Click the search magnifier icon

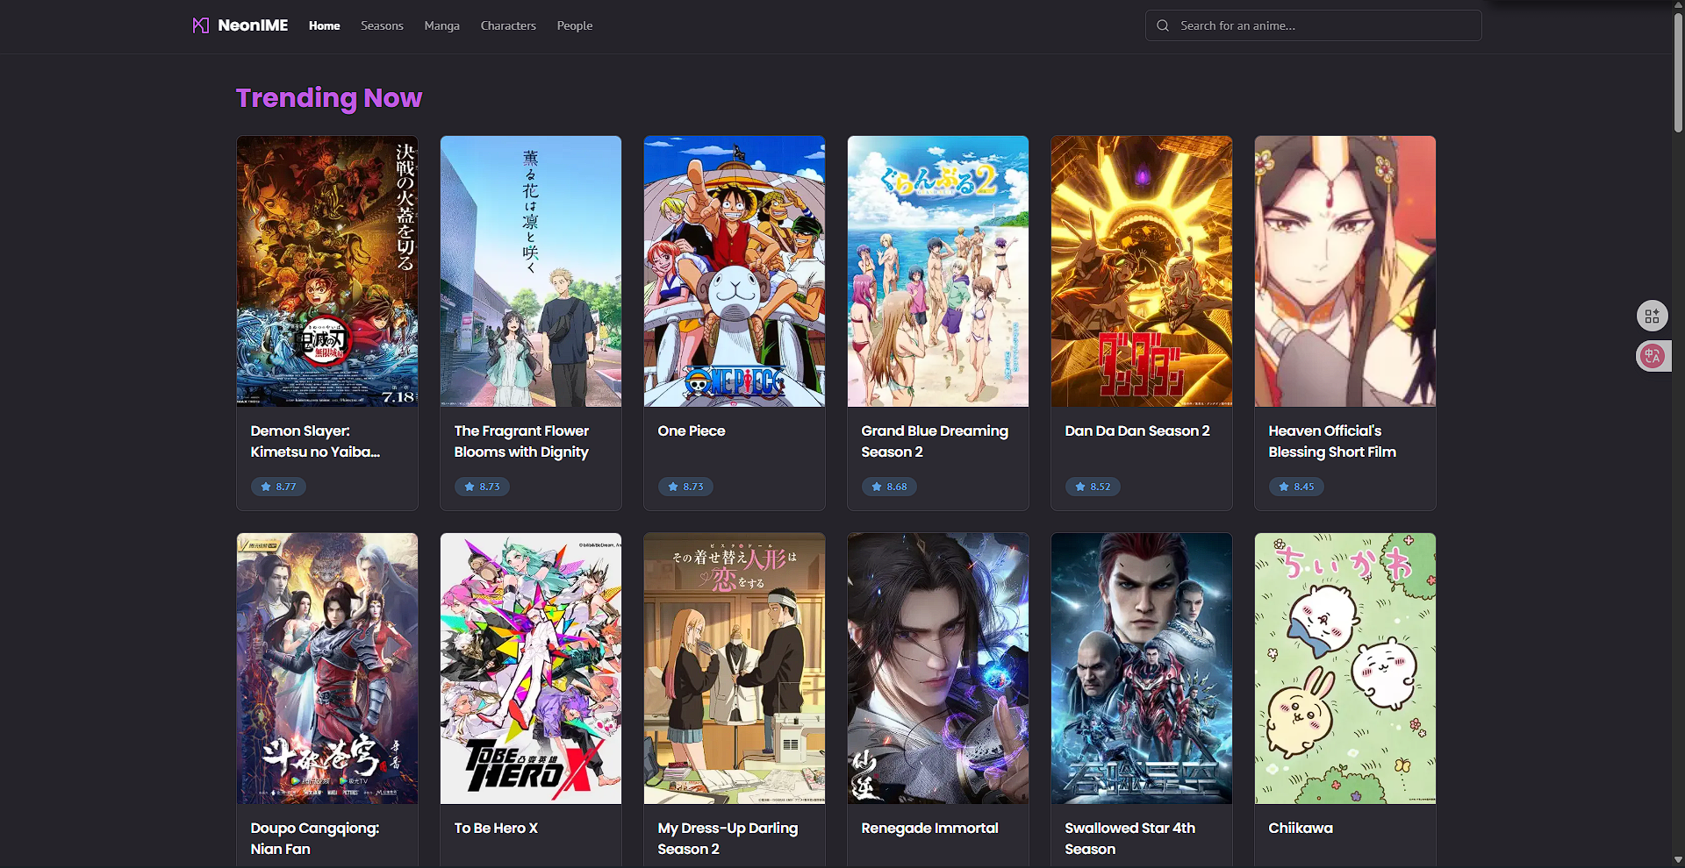point(1163,25)
